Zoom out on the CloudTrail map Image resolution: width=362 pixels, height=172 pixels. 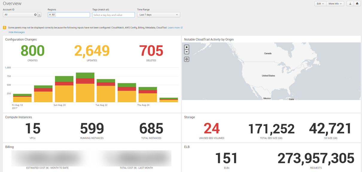tap(187, 52)
